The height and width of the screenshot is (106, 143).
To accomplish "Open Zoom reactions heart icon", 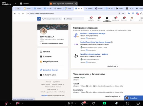I will (94, 103).
